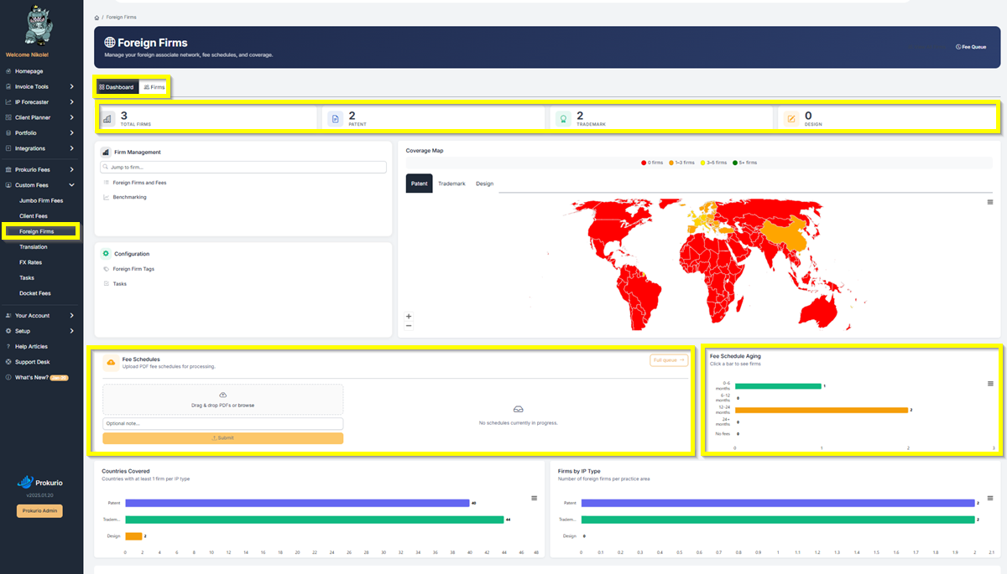The width and height of the screenshot is (1007, 574).
Task: Toggle the '0 firms' legend item
Action: coord(652,163)
